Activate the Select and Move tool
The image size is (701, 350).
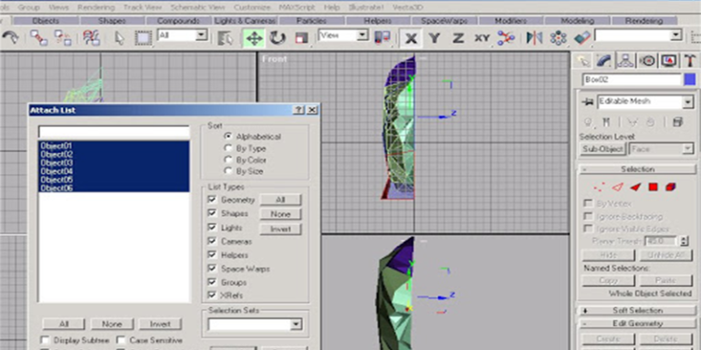(x=254, y=38)
